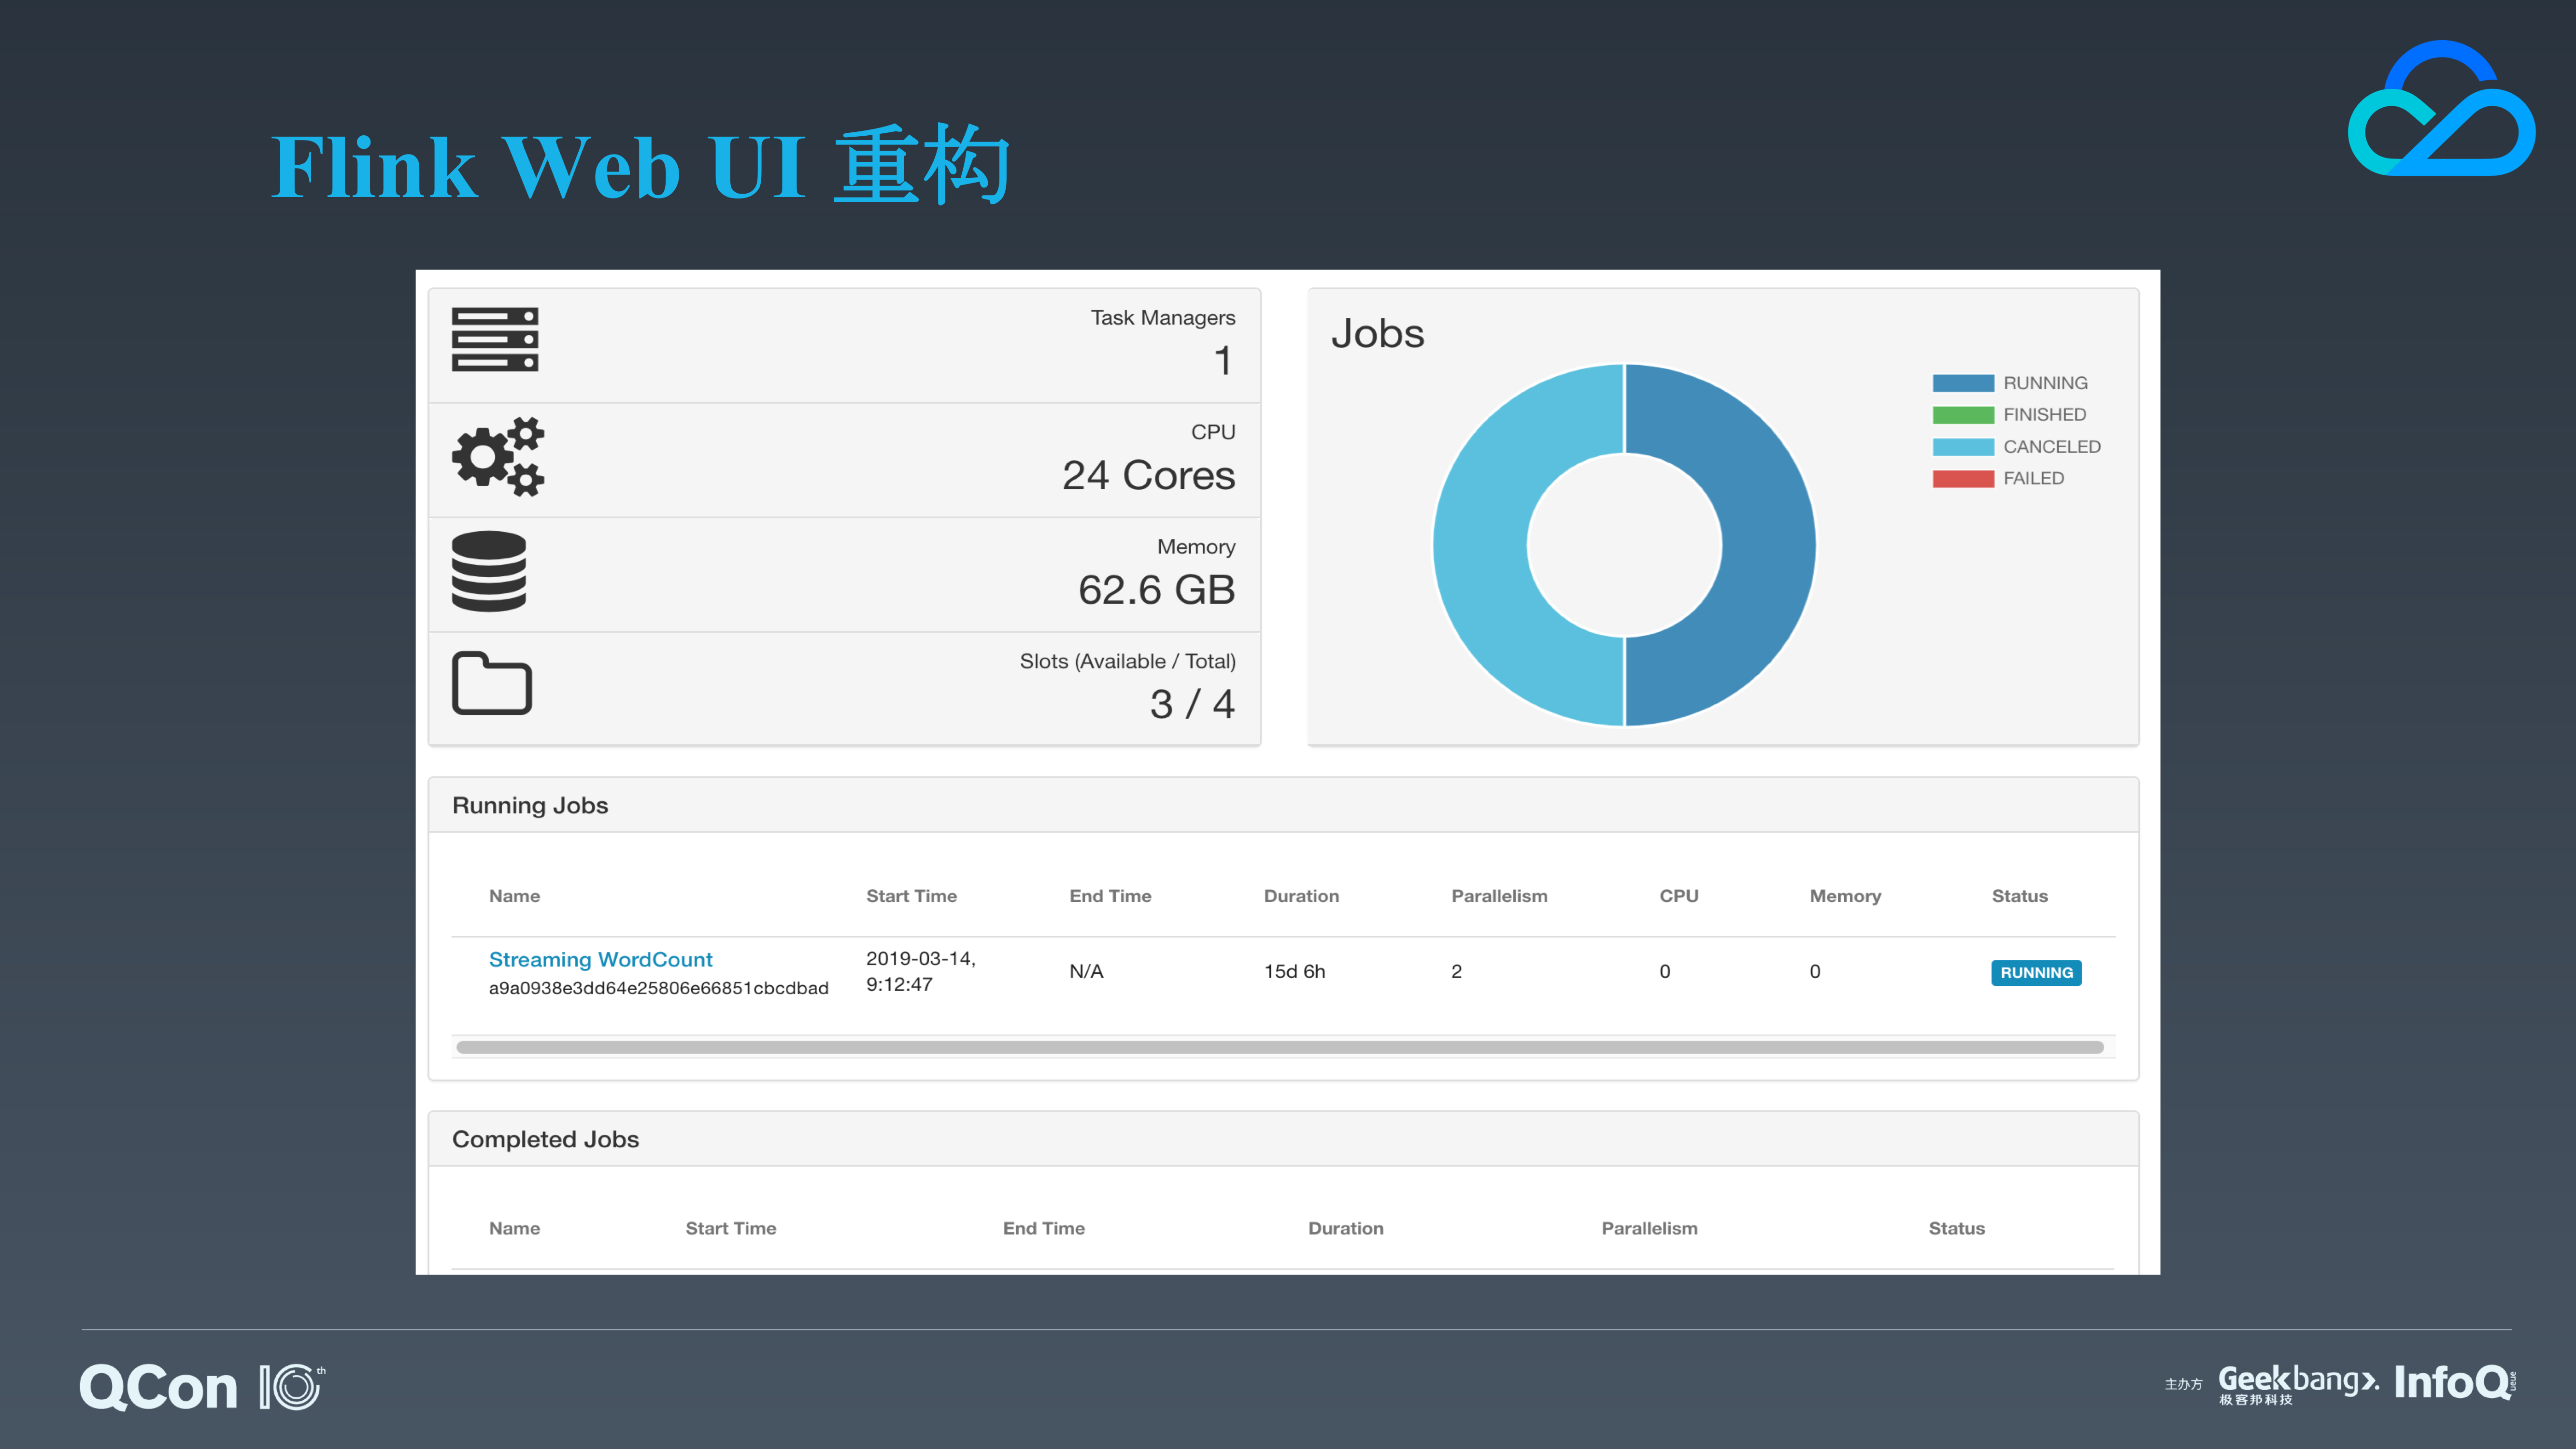Viewport: 2576px width, 1449px height.
Task: Click the N/A end time cell
Action: click(1086, 971)
